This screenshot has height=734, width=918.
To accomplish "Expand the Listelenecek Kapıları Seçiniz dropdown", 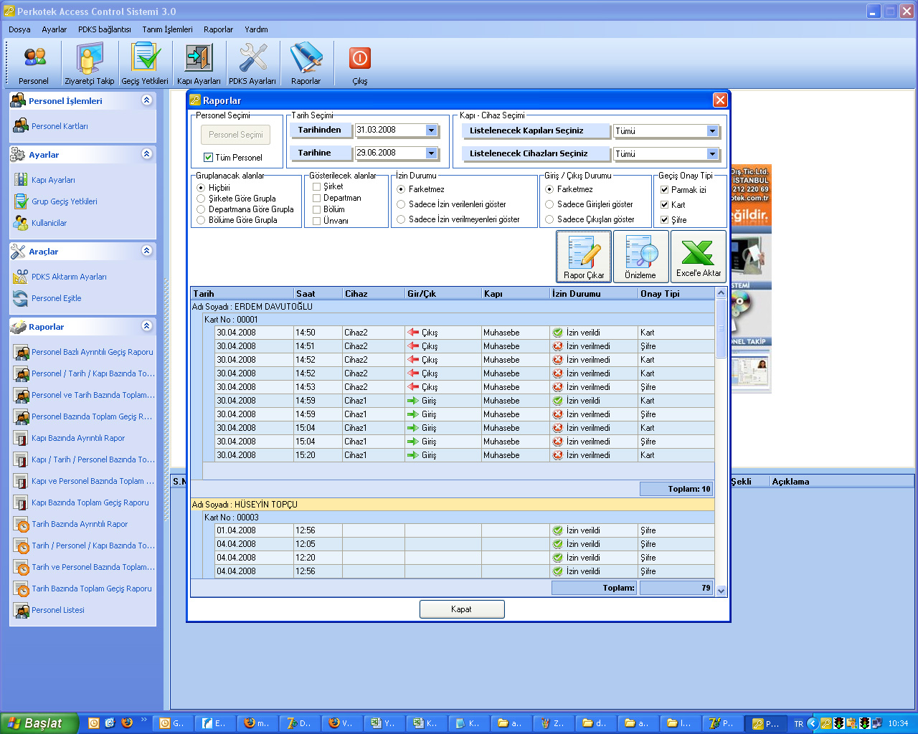I will click(x=712, y=131).
